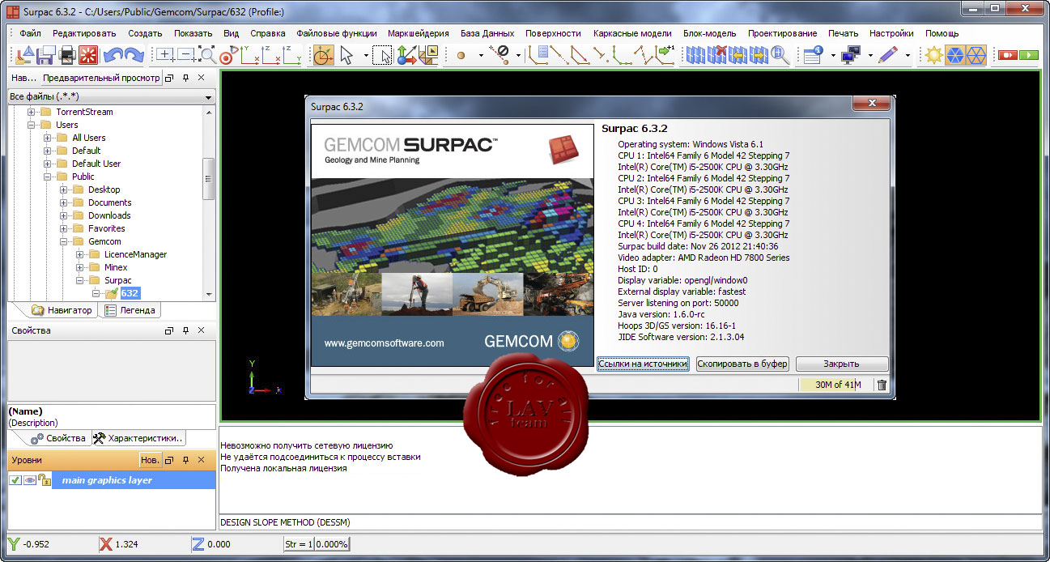Click the red target view icon
Viewport: 1050px width, 562px height.
229,55
